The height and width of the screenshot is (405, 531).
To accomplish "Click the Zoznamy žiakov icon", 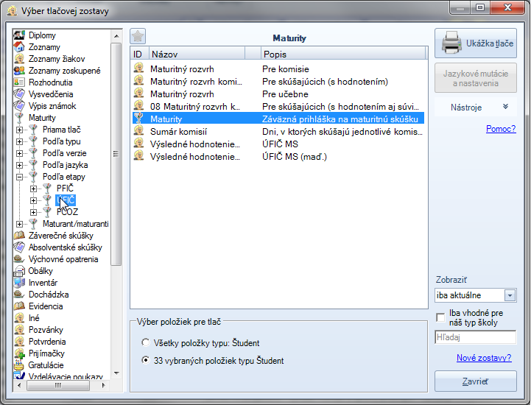I will (19, 59).
